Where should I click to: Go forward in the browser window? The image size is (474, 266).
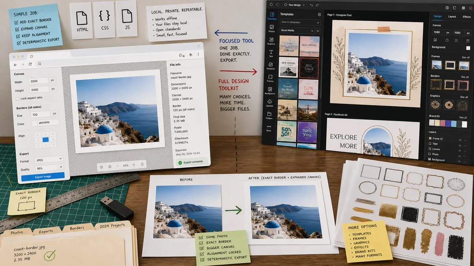pos(23,64)
